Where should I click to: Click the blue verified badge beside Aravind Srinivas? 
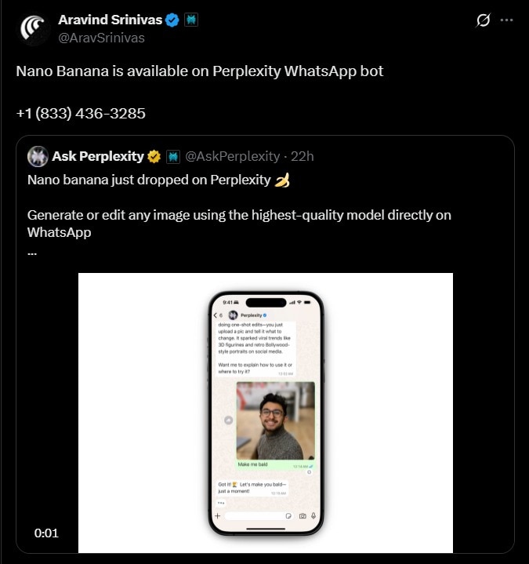point(172,20)
